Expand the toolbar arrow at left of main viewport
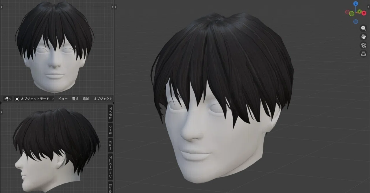Viewport: 370px width, 193px height. tap(116, 7)
